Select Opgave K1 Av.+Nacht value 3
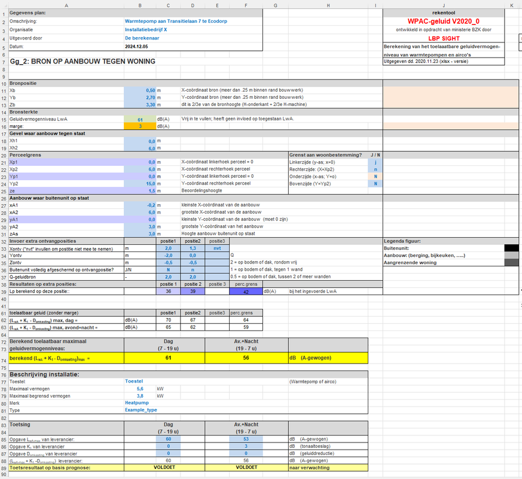The height and width of the screenshot is (479, 522). click(x=246, y=446)
